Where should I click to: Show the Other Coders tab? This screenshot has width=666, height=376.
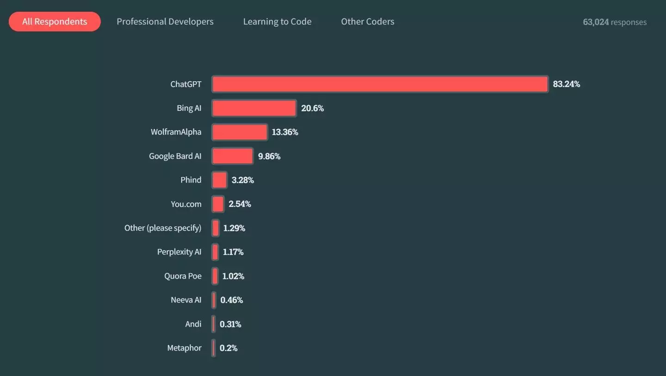[368, 22]
